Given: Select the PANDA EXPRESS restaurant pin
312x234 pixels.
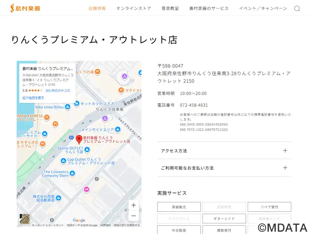Looking at the screenshot, I should pyautogui.click(x=47, y=117).
